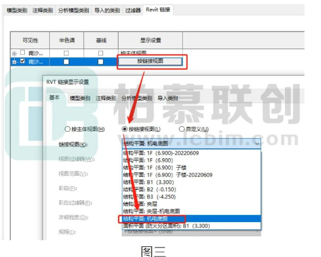The width and height of the screenshot is (321, 257).
Task: Expand the unchecked 南沙 link row
Action: [x=14, y=54]
